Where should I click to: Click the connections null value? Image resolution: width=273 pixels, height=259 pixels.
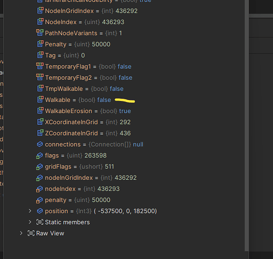click(138, 145)
